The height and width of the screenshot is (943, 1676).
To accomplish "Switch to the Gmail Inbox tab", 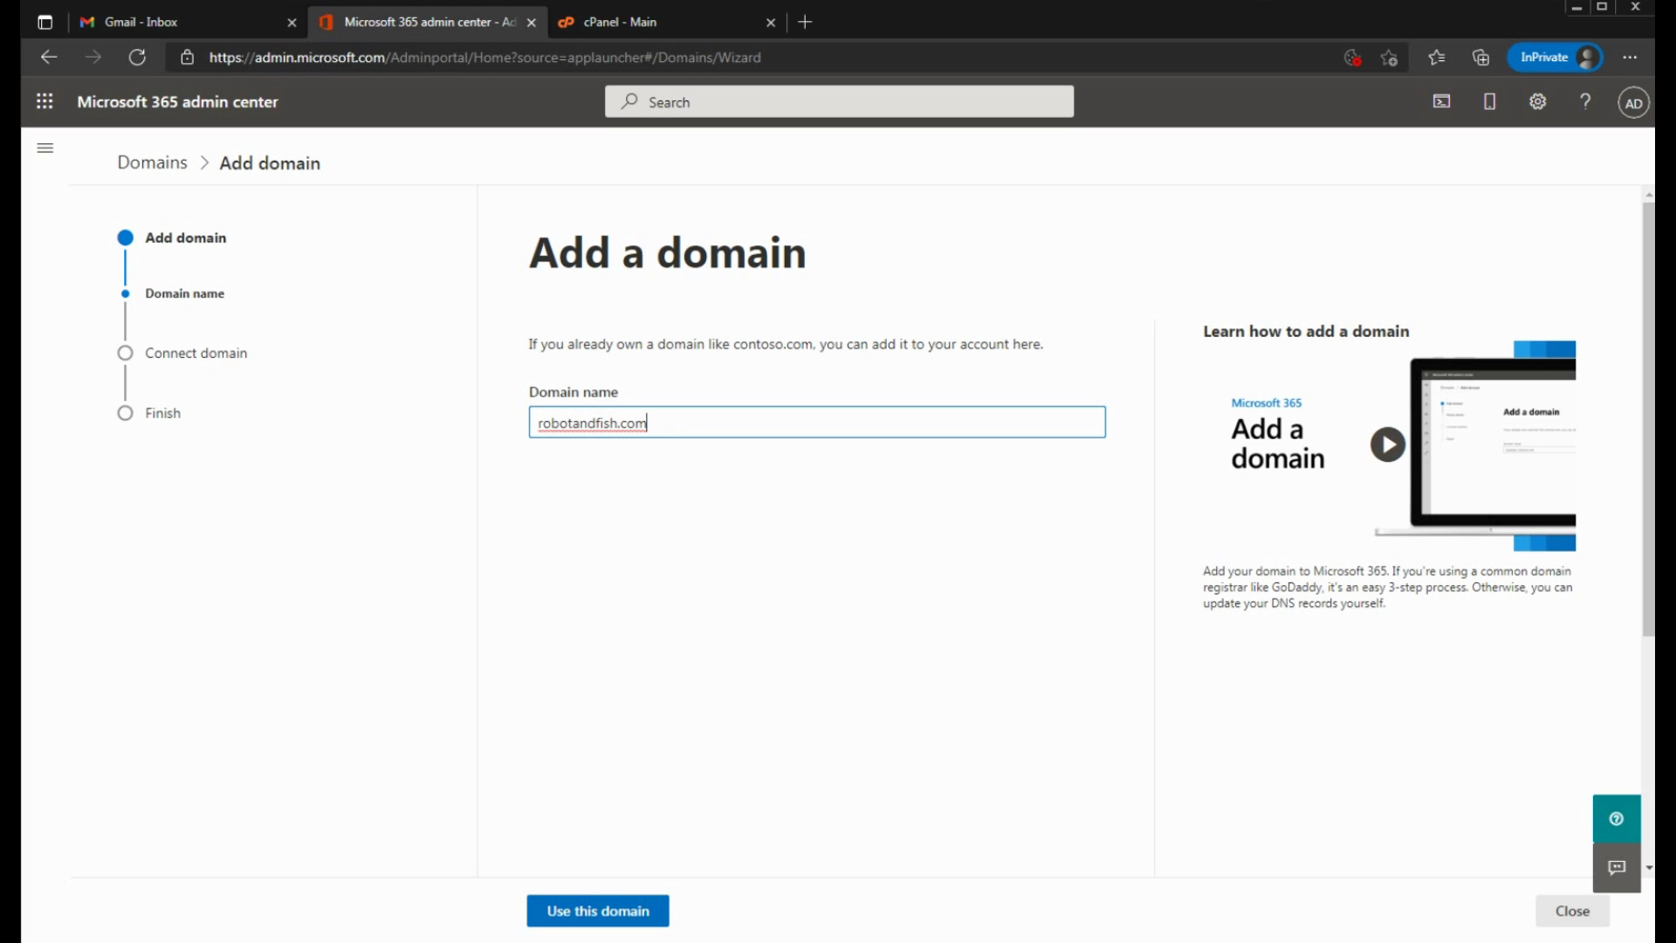I will tap(175, 22).
